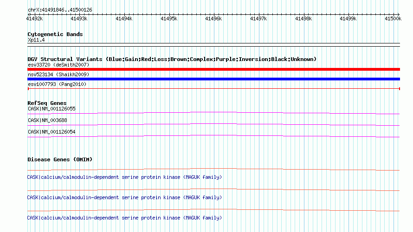Click the chrX:41491846..41500126 coordinate label
The image size is (413, 232).
60,10
